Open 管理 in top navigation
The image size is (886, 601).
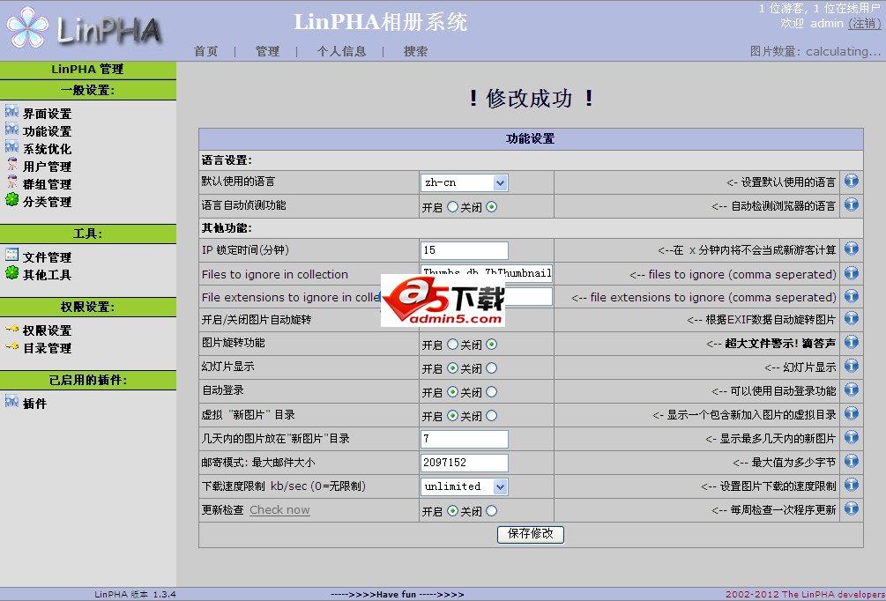point(267,51)
